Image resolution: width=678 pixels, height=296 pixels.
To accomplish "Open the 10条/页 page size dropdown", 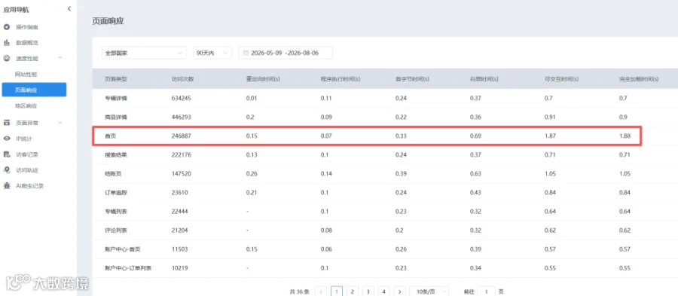I will click(429, 291).
